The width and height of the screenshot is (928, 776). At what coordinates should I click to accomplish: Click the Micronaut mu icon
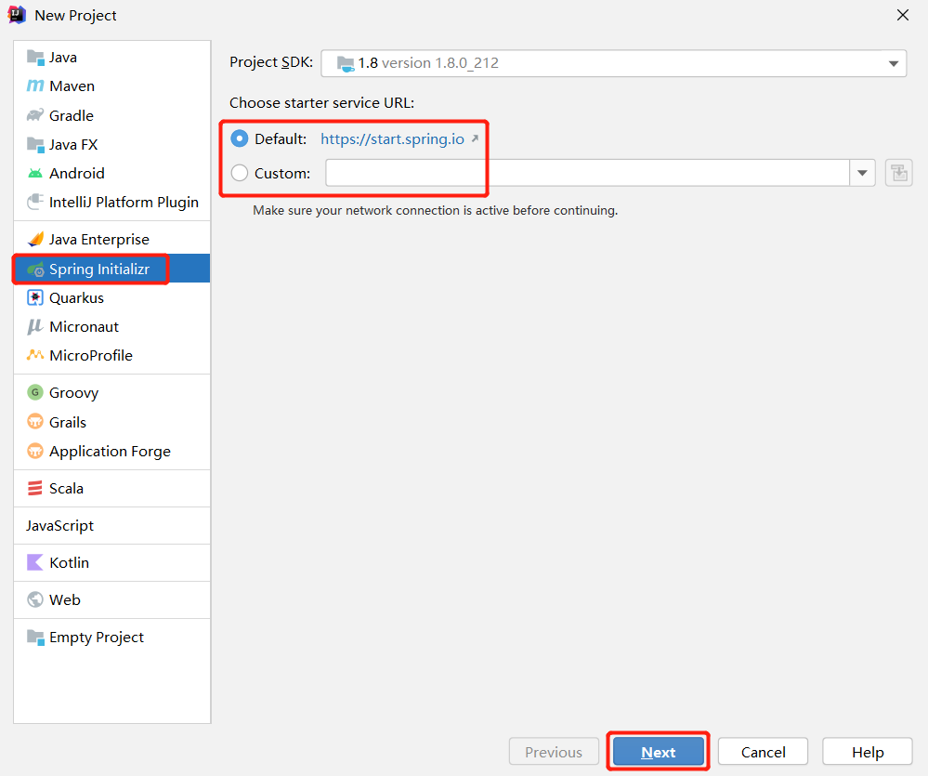point(35,327)
